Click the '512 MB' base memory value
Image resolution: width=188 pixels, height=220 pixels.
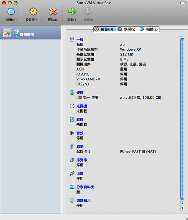click(127, 54)
